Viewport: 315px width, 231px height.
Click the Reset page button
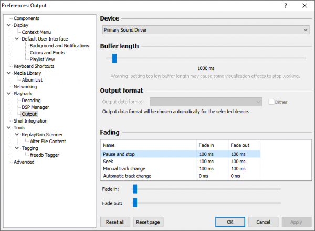[x=147, y=222]
